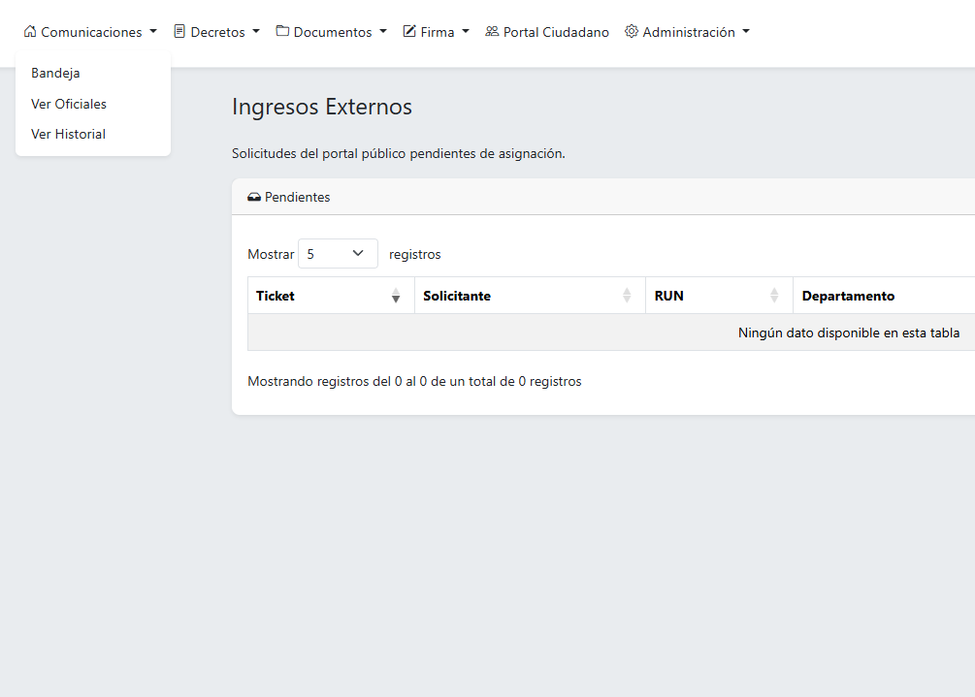Click the Pendientes tab label

(x=297, y=198)
